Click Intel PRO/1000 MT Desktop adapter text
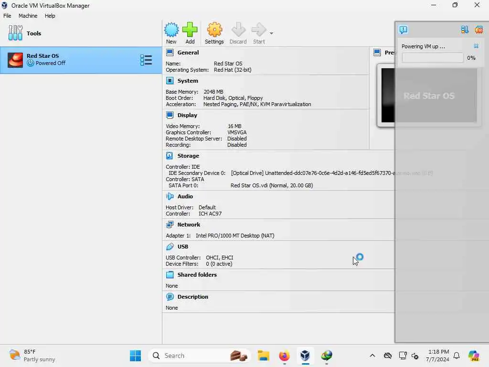This screenshot has height=367, width=489. click(x=235, y=236)
